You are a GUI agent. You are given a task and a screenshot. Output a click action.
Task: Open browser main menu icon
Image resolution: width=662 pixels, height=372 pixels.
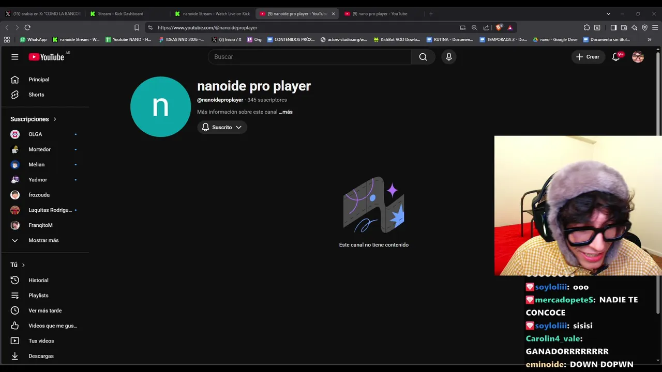tap(655, 27)
